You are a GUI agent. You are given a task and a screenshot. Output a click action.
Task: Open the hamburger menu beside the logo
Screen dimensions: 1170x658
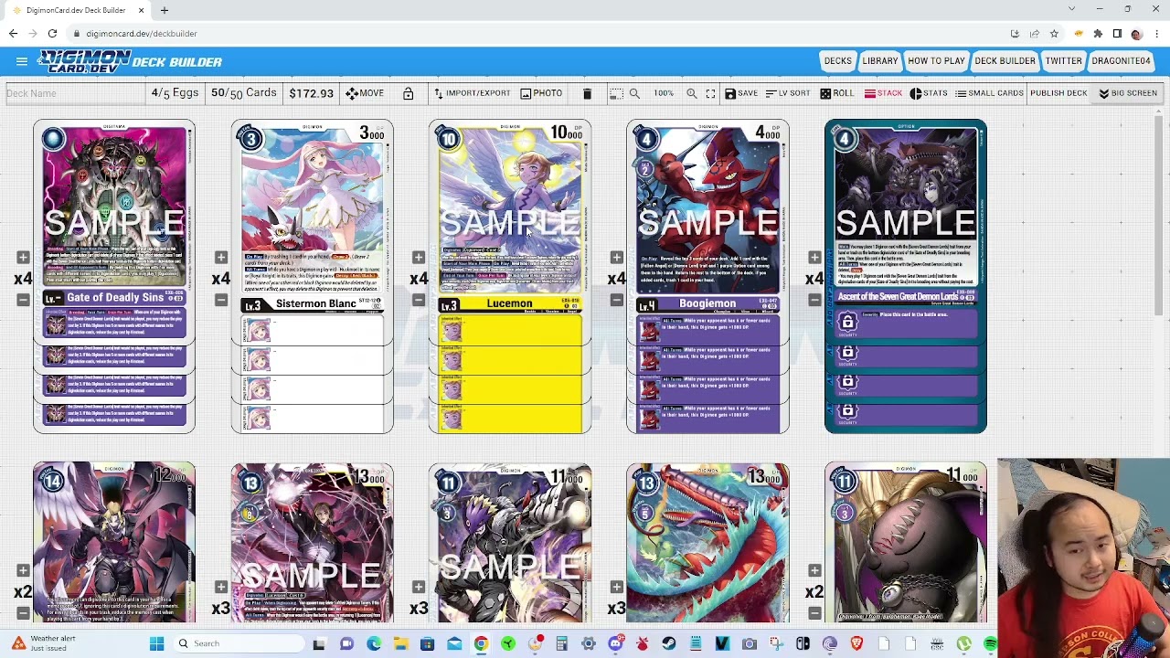click(x=21, y=61)
